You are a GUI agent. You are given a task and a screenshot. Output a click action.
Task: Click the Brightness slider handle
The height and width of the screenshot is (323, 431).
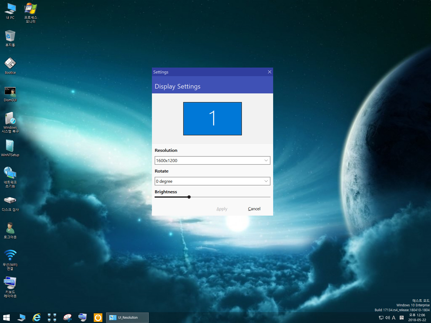click(189, 197)
